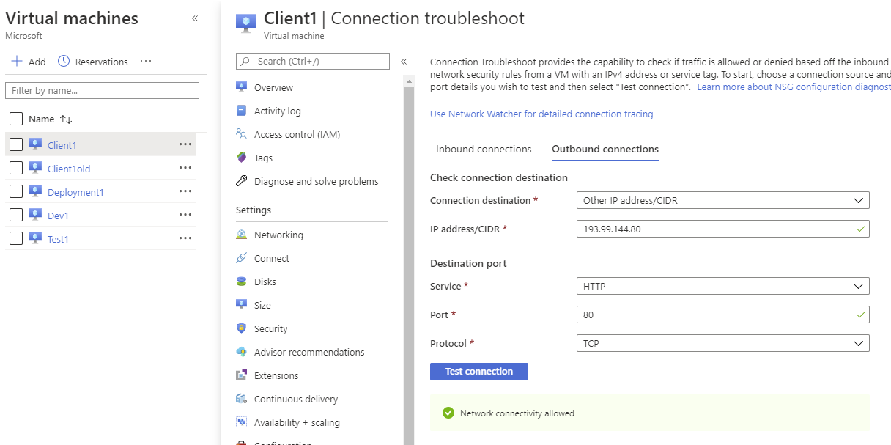Screen dimensions: 891x445
Task: Select the Outbound connections tab
Action: click(605, 149)
